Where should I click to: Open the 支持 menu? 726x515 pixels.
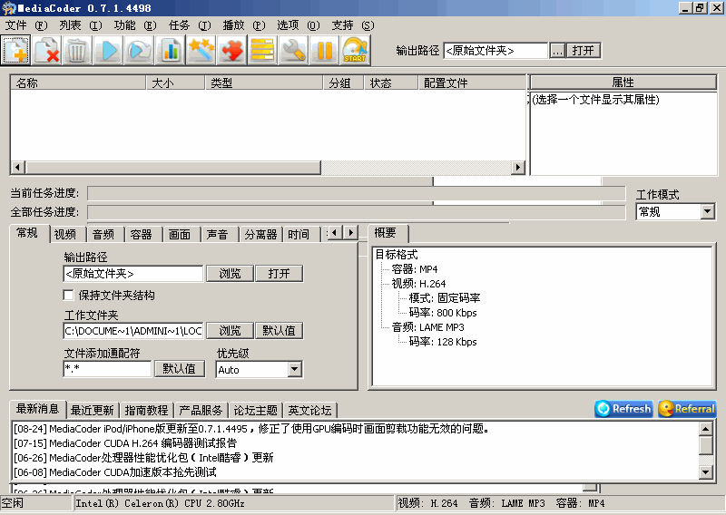(x=353, y=25)
